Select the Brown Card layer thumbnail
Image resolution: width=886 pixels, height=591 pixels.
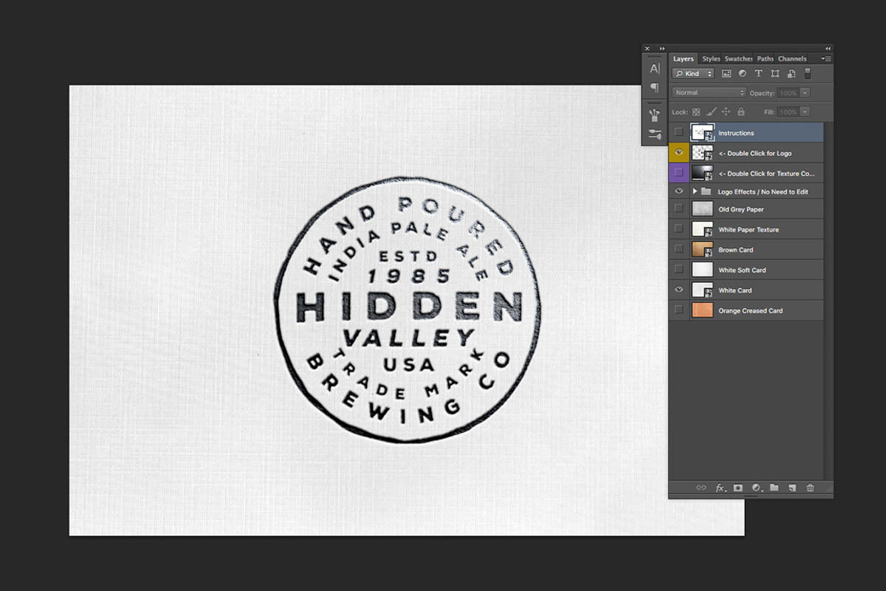(x=702, y=250)
